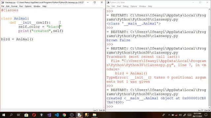The image size is (211, 118).
Task: Show hidden system tray icons
Action: (169, 115)
